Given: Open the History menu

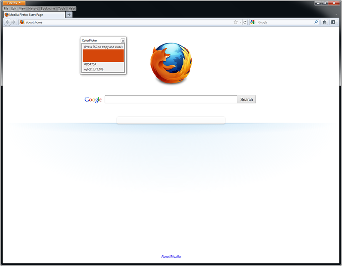Looking at the screenshot, I should pyautogui.click(x=33, y=9).
